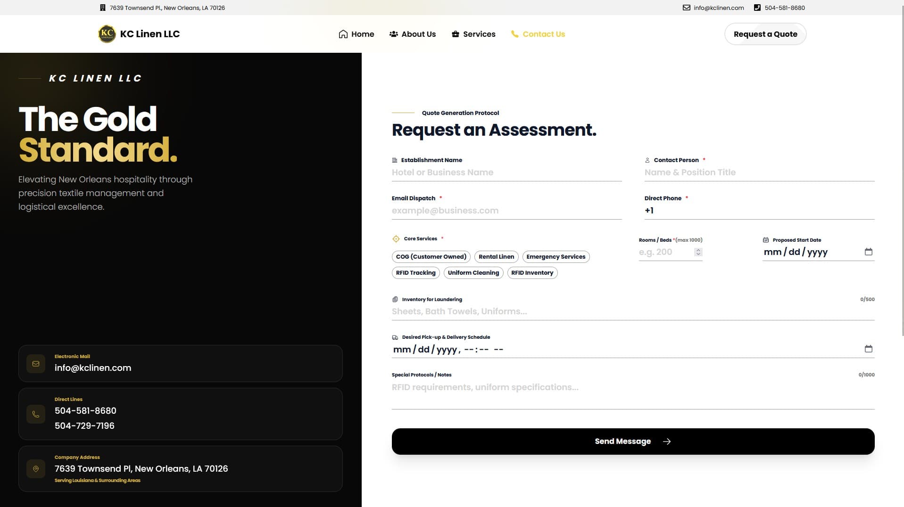Click the phone icon in Direct Lines card

[x=36, y=414]
